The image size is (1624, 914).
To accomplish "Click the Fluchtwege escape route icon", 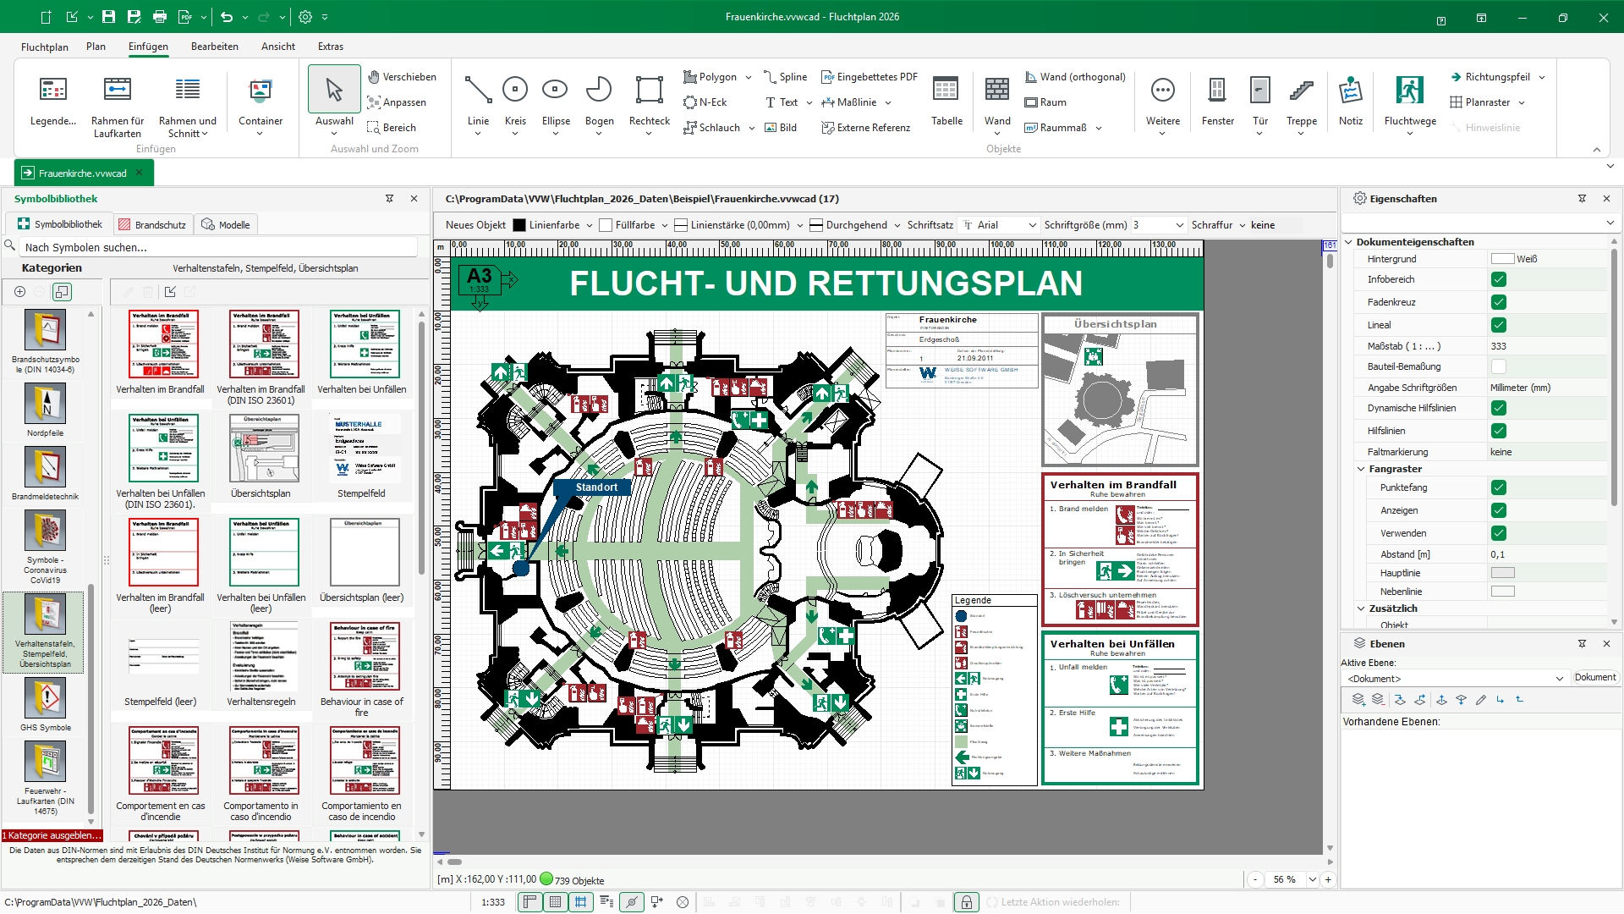I will pos(1409,91).
